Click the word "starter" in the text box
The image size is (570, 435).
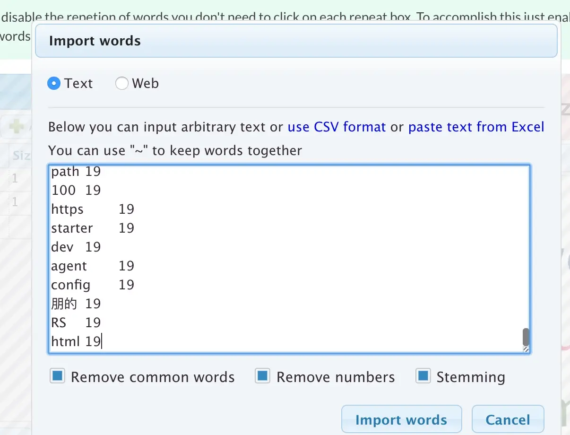tap(72, 228)
